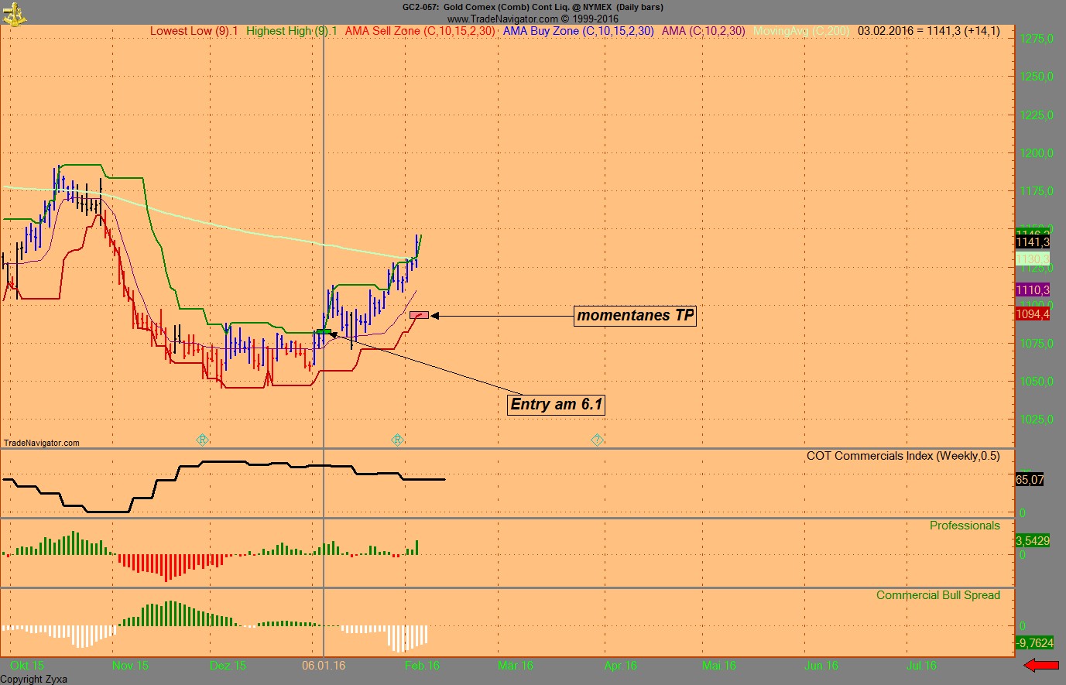This screenshot has height=685, width=1066.
Task: Select the pink momentanes TP rectangle on chart
Action: point(419,314)
